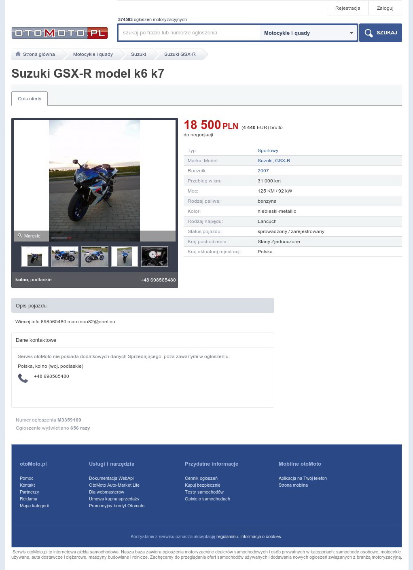This screenshot has width=413, height=570.
Task: Open the regulaminu terms link
Action: pyautogui.click(x=227, y=536)
